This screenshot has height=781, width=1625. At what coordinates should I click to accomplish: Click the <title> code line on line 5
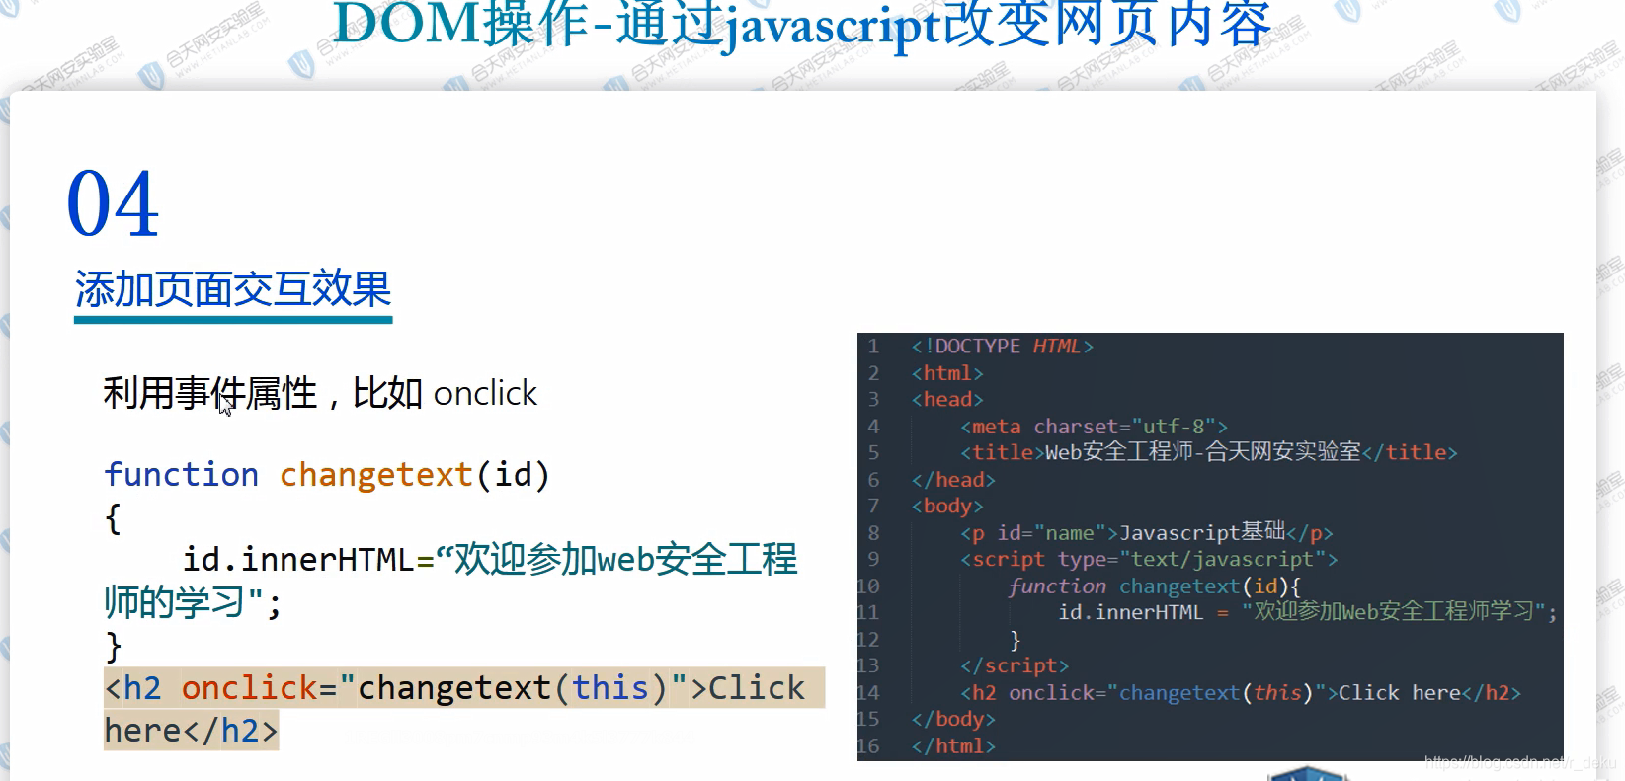[1209, 452]
